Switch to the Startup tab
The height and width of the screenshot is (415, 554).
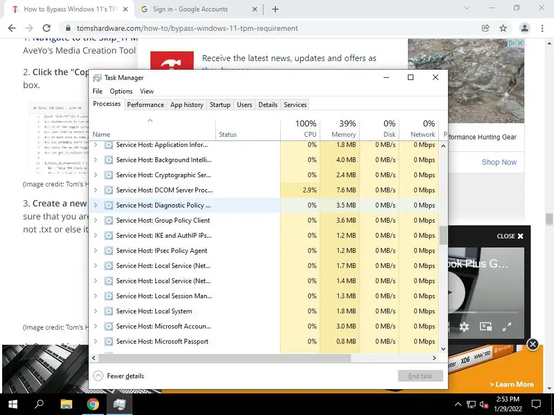pos(220,105)
